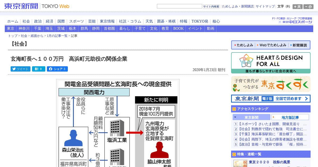The width and height of the screenshot is (318, 167).
Task: Select ホーム in main navigation
Action: point(13,21)
